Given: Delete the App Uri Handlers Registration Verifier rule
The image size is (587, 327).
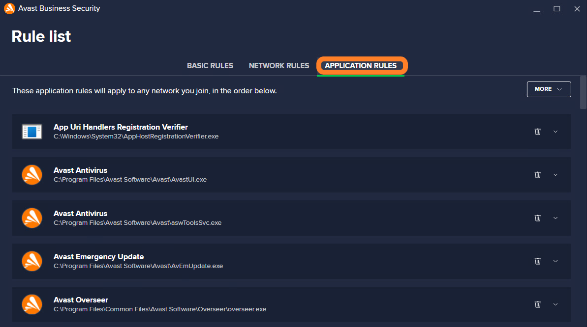Looking at the screenshot, I should (x=538, y=132).
